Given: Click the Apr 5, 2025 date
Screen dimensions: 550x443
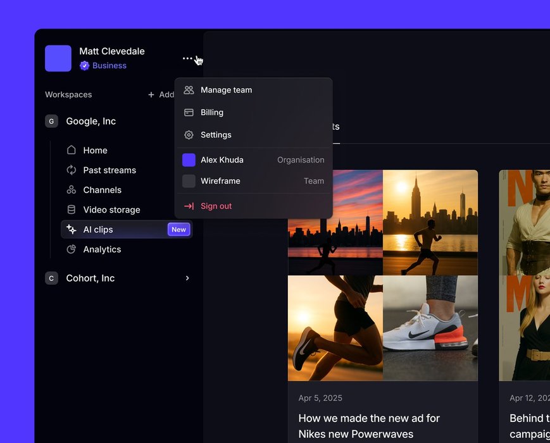Looking at the screenshot, I should (x=320, y=398).
